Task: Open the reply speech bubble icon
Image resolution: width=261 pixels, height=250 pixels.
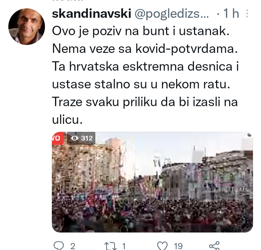Action: click(59, 246)
